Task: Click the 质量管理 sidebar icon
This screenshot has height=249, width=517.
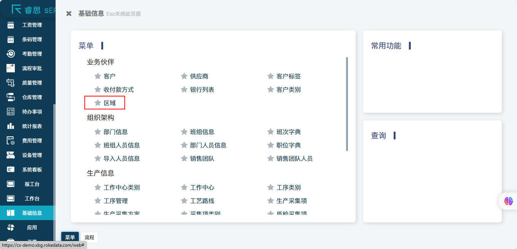Action: pyautogui.click(x=11, y=83)
